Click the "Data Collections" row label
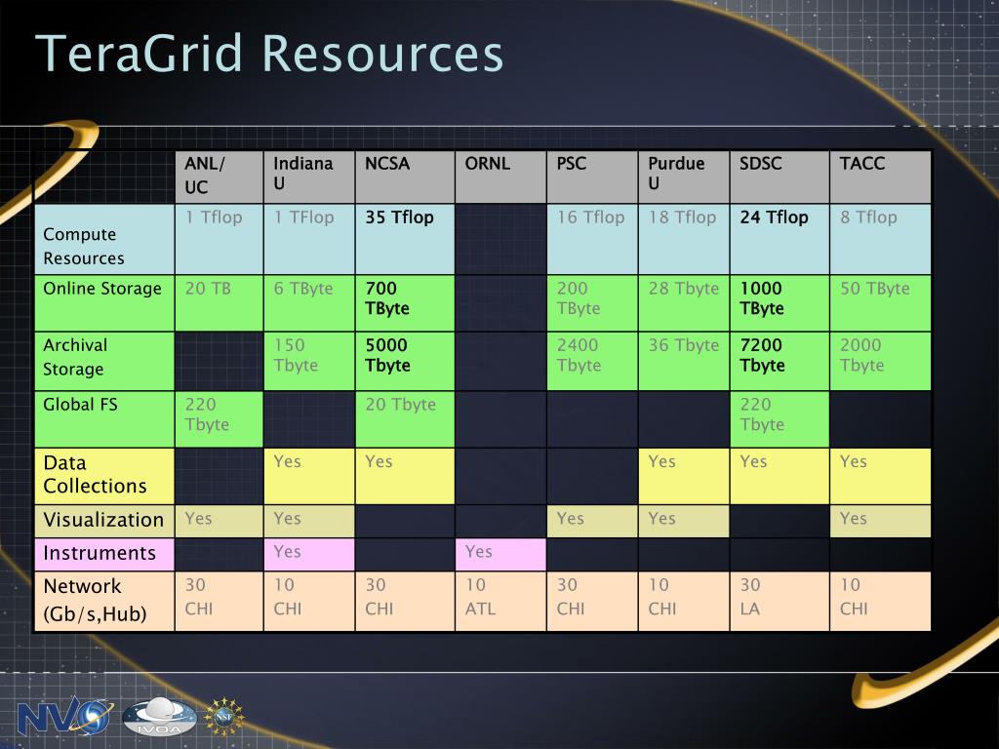This screenshot has width=999, height=749. (104, 476)
